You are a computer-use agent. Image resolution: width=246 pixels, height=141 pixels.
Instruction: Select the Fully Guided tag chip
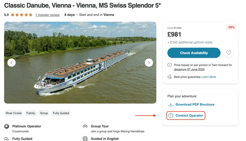pyautogui.click(x=61, y=113)
